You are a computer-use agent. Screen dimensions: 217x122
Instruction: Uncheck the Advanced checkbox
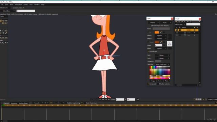pyautogui.click(x=148, y=84)
